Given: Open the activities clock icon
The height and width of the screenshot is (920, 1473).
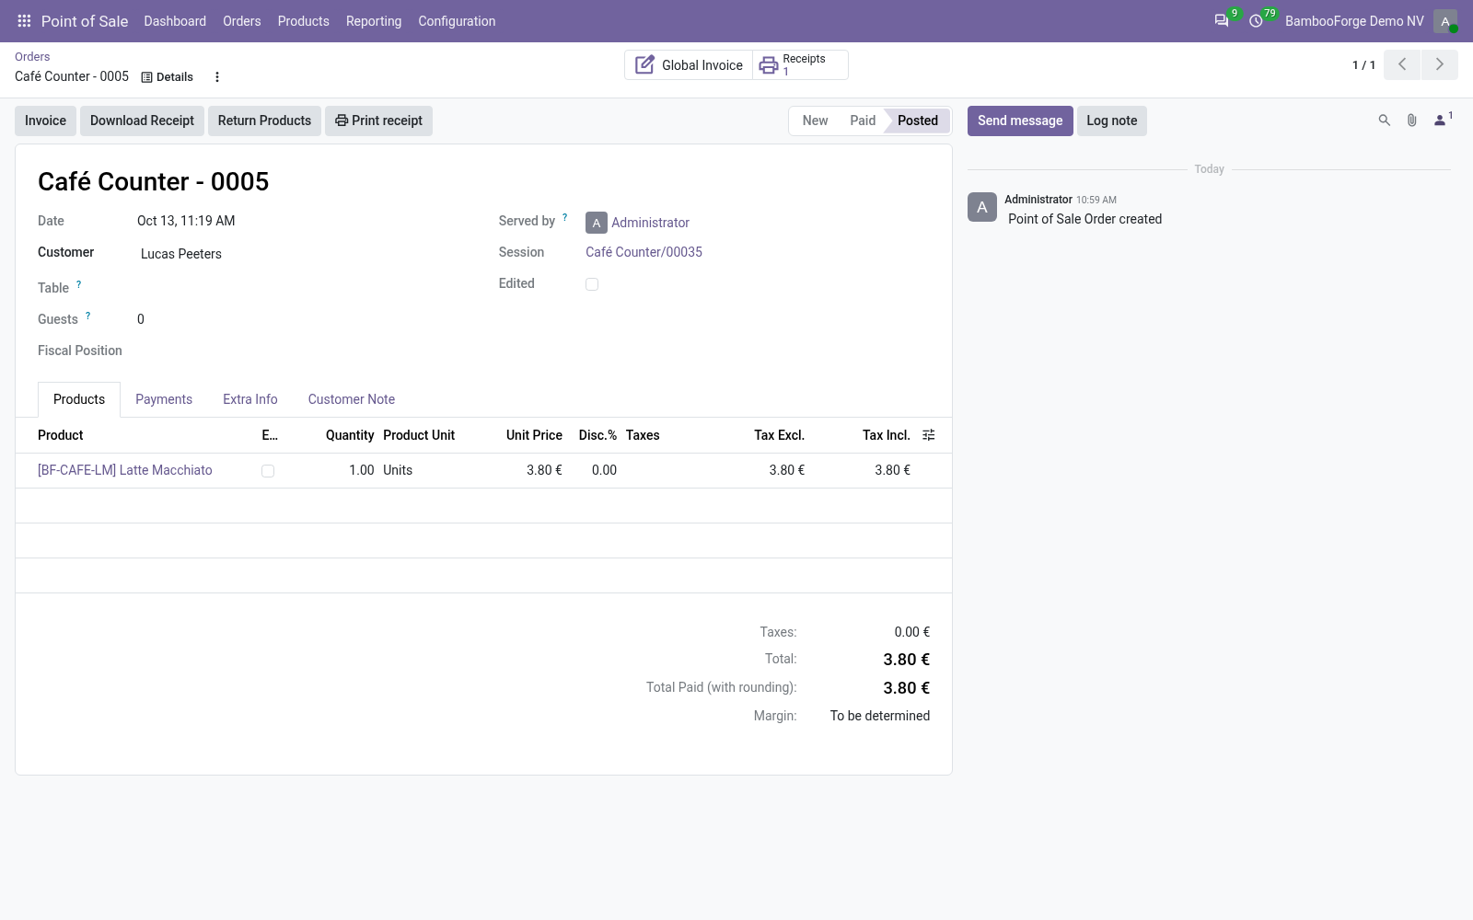Looking at the screenshot, I should coord(1256,20).
